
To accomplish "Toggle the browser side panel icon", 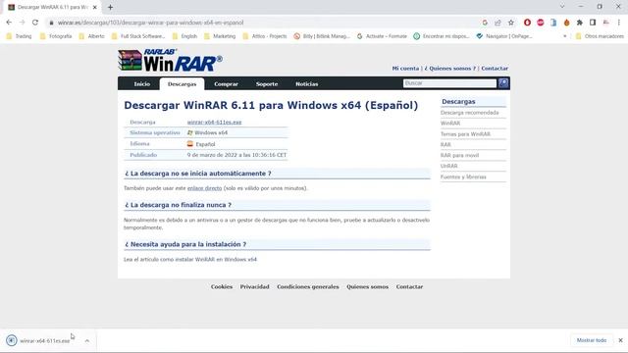I will [593, 23].
